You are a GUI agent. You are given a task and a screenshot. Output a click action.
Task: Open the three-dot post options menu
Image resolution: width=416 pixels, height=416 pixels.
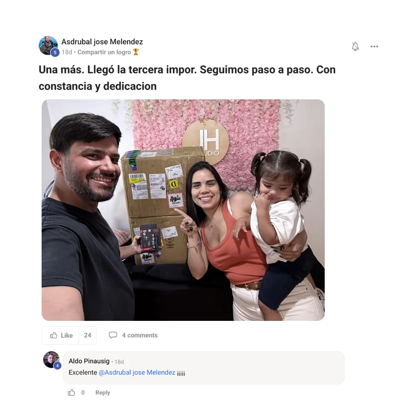coord(374,47)
